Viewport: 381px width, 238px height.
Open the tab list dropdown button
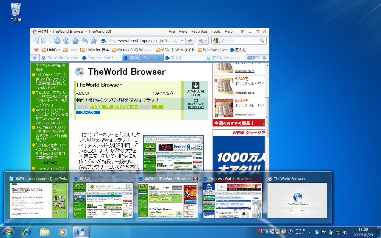(x=264, y=58)
